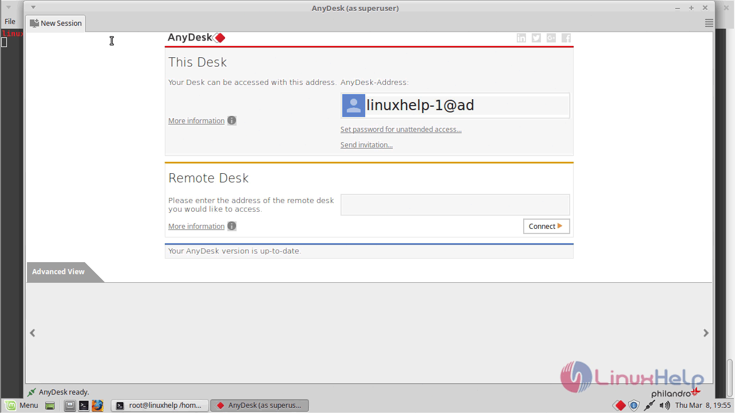Click the show desktop icon in the panel
The width and height of the screenshot is (735, 413).
coord(50,406)
